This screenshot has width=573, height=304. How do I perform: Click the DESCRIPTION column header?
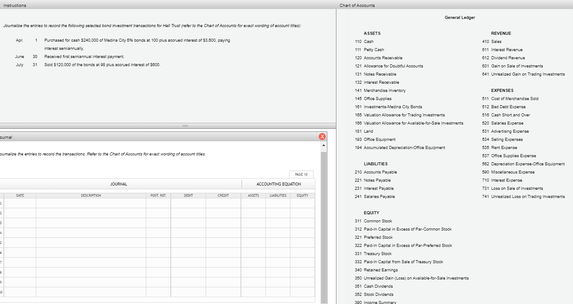click(91, 195)
